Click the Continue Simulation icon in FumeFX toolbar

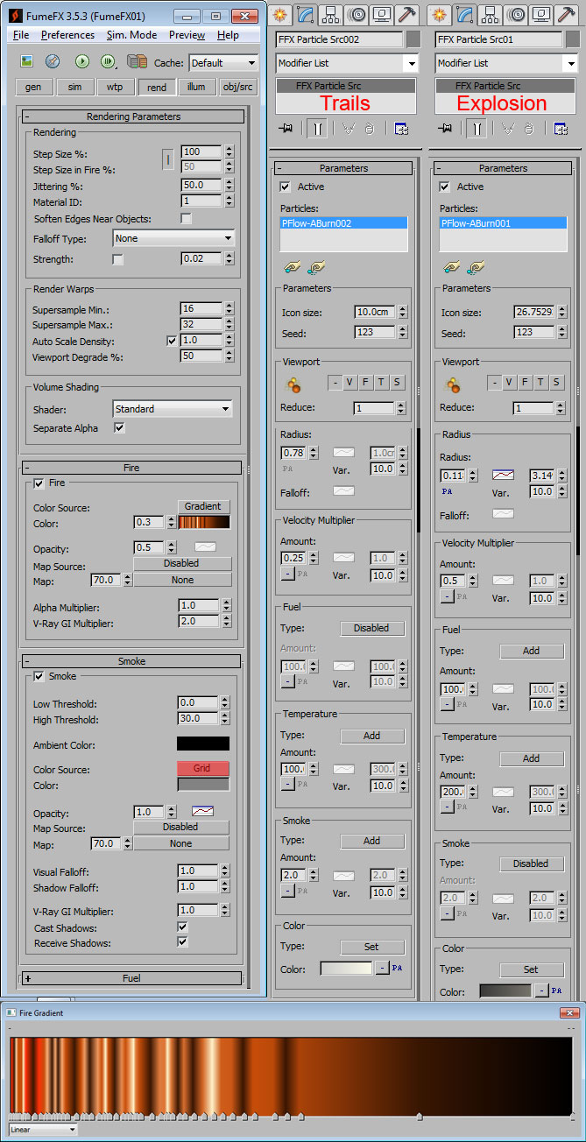[108, 61]
